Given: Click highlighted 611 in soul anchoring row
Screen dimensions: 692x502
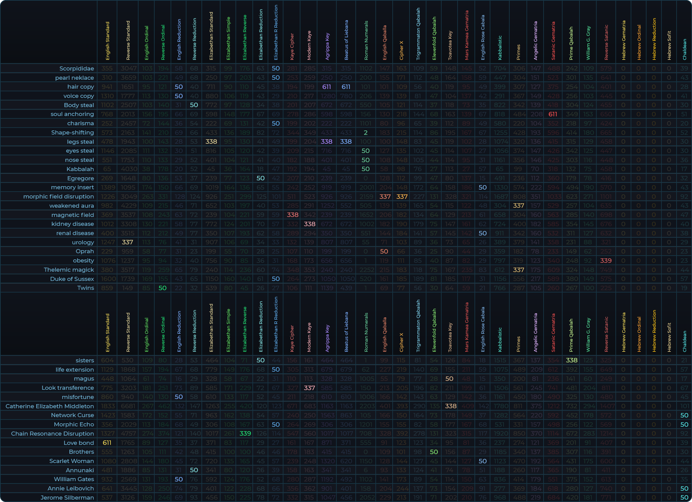Looking at the screenshot, I should point(553,114).
